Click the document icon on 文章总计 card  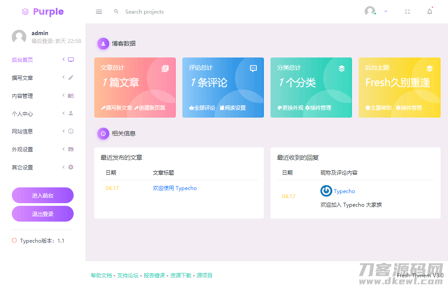(x=165, y=68)
